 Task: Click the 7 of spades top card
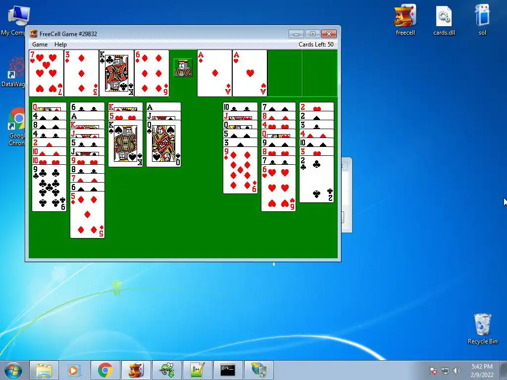point(278,107)
